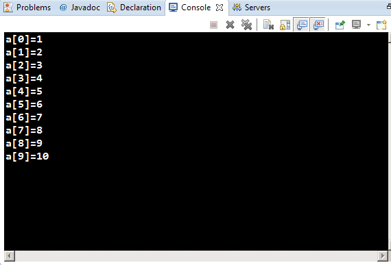Toggle show console on standard output
391x265 pixels.
[x=301, y=25]
